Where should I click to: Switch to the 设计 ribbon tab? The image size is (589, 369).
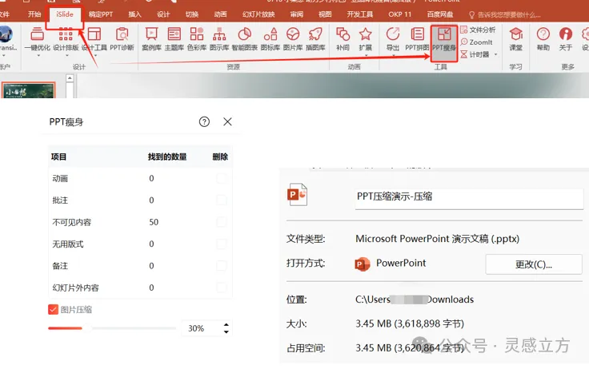tap(163, 14)
